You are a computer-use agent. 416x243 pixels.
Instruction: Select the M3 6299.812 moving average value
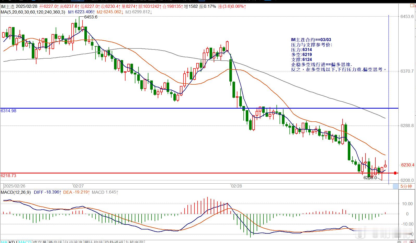tap(139, 12)
